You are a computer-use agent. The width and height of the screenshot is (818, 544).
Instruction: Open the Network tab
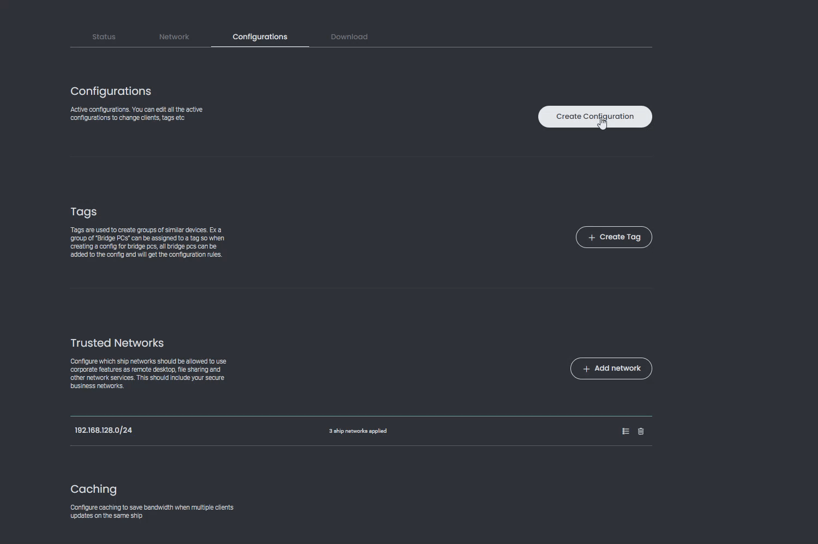point(173,37)
